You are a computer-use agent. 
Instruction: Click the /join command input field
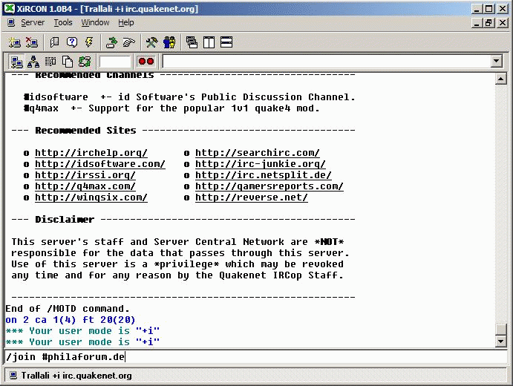tap(252, 357)
